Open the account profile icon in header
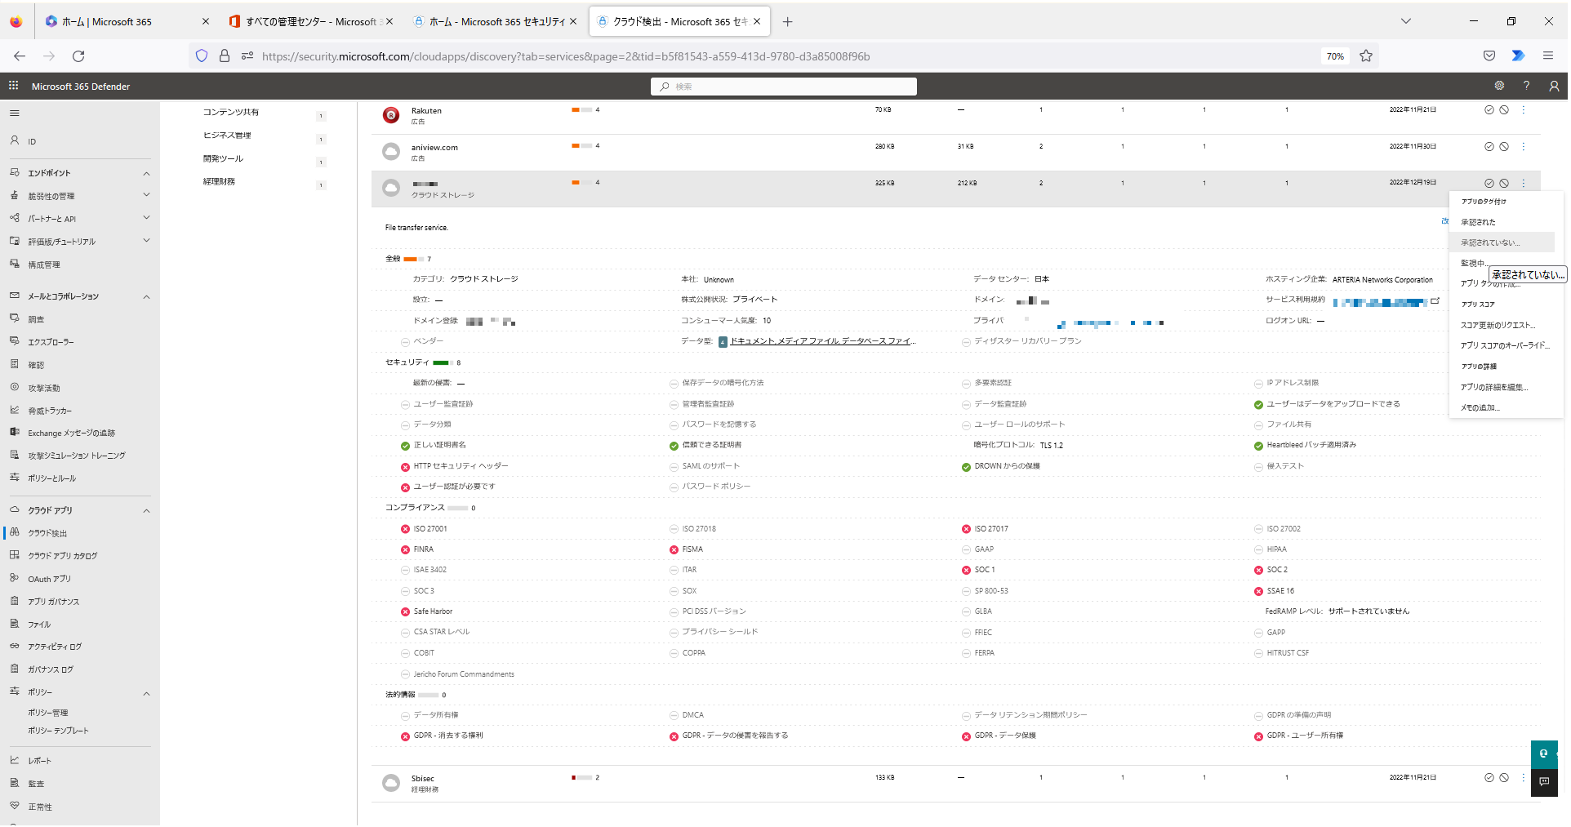The image size is (1571, 827). coord(1554,86)
